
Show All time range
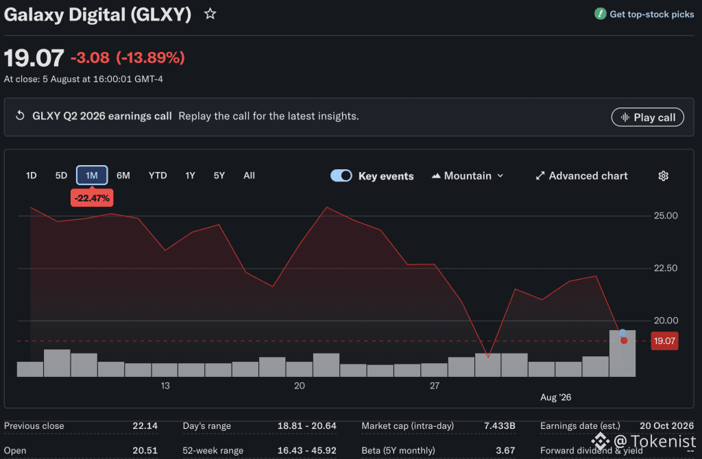tap(249, 175)
